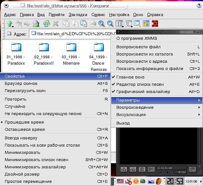Viewport: 203px width, 186px height.
Task: Go to the Home folder
Action: point(36,24)
